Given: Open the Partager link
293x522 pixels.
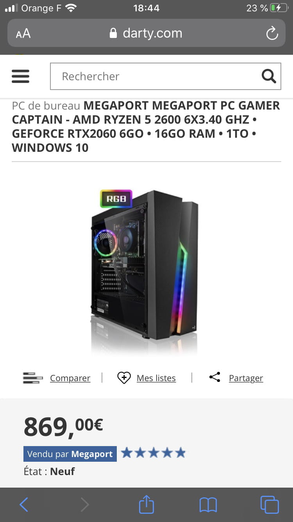Looking at the screenshot, I should (x=246, y=378).
